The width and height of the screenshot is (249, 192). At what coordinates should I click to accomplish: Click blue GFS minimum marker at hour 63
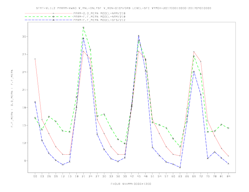[x=180, y=168]
